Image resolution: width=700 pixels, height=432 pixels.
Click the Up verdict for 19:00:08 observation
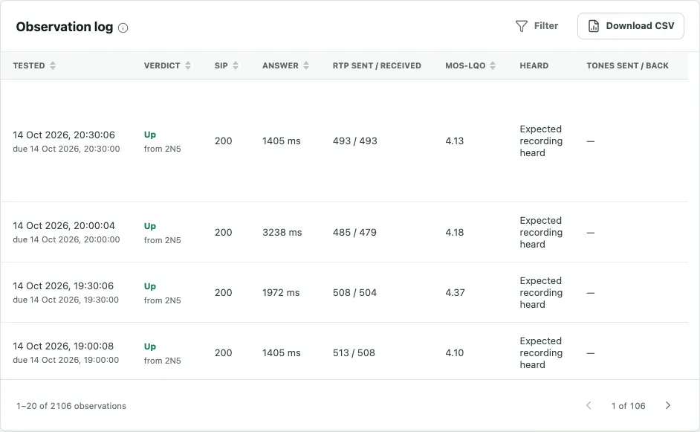150,346
